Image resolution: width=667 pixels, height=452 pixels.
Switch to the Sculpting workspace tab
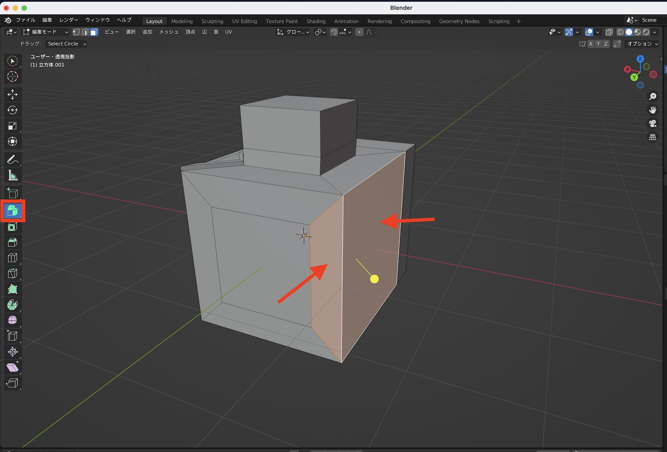pos(212,21)
